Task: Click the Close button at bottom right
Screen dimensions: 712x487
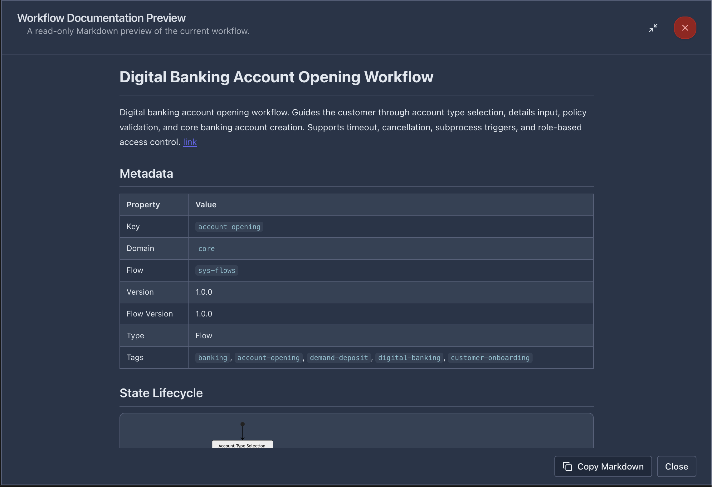Action: (676, 466)
